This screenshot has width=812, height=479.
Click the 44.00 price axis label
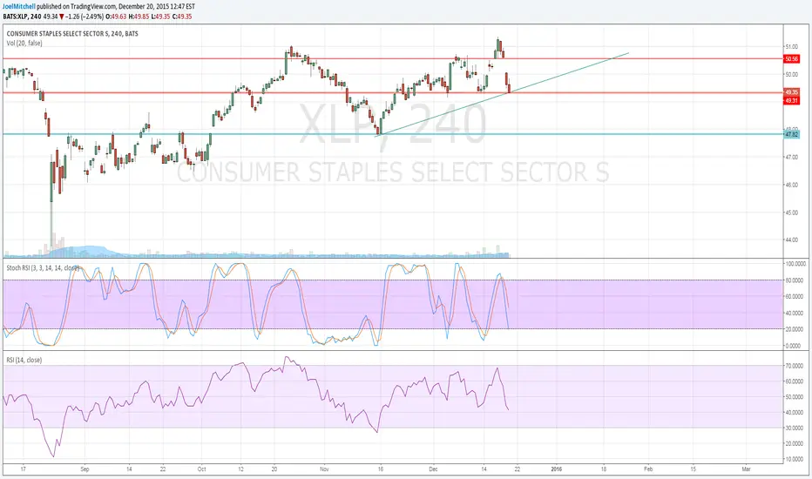point(791,239)
